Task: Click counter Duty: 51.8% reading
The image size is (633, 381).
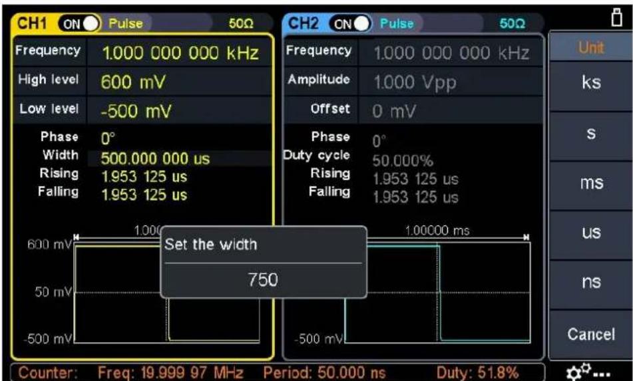Action: coord(477,372)
